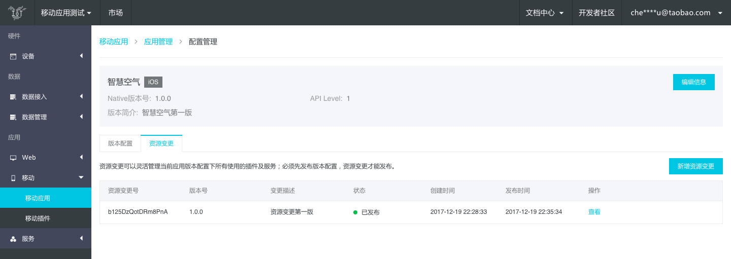The height and width of the screenshot is (259, 731).
Task: Open 市场 in the top navigation
Action: point(116,13)
